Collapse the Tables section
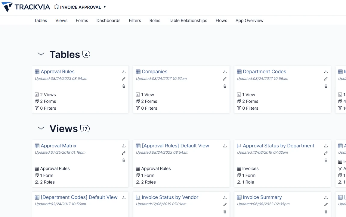The width and height of the screenshot is (346, 217). 41,54
